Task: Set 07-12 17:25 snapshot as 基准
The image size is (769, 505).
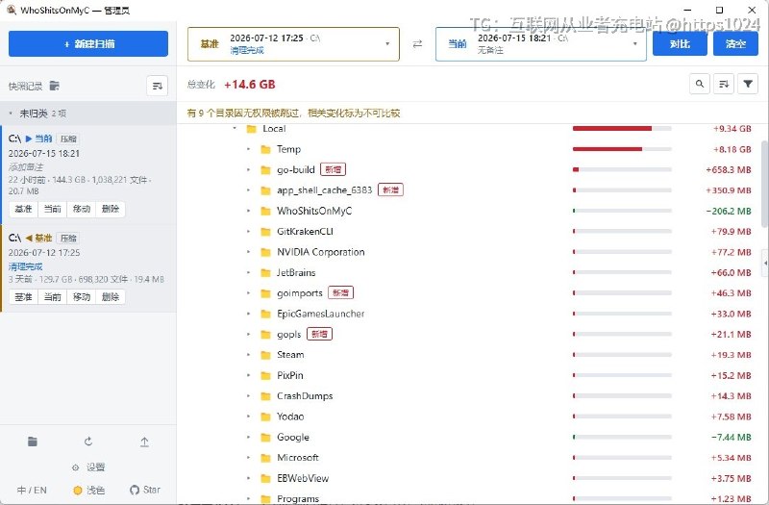Action: point(23,297)
